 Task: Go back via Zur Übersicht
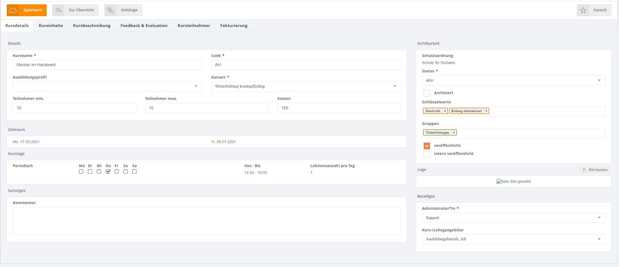tap(75, 10)
